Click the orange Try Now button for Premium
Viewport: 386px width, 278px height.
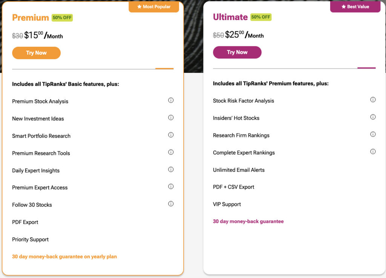click(x=36, y=53)
